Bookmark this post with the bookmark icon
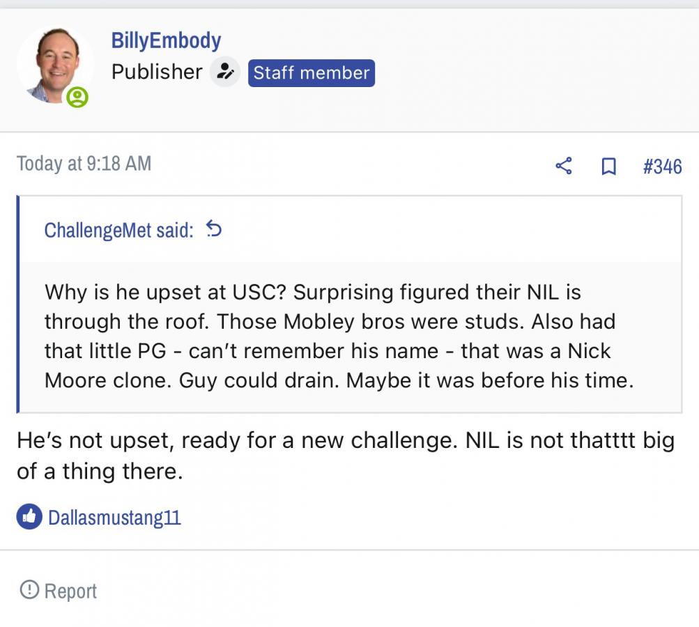 [x=608, y=166]
